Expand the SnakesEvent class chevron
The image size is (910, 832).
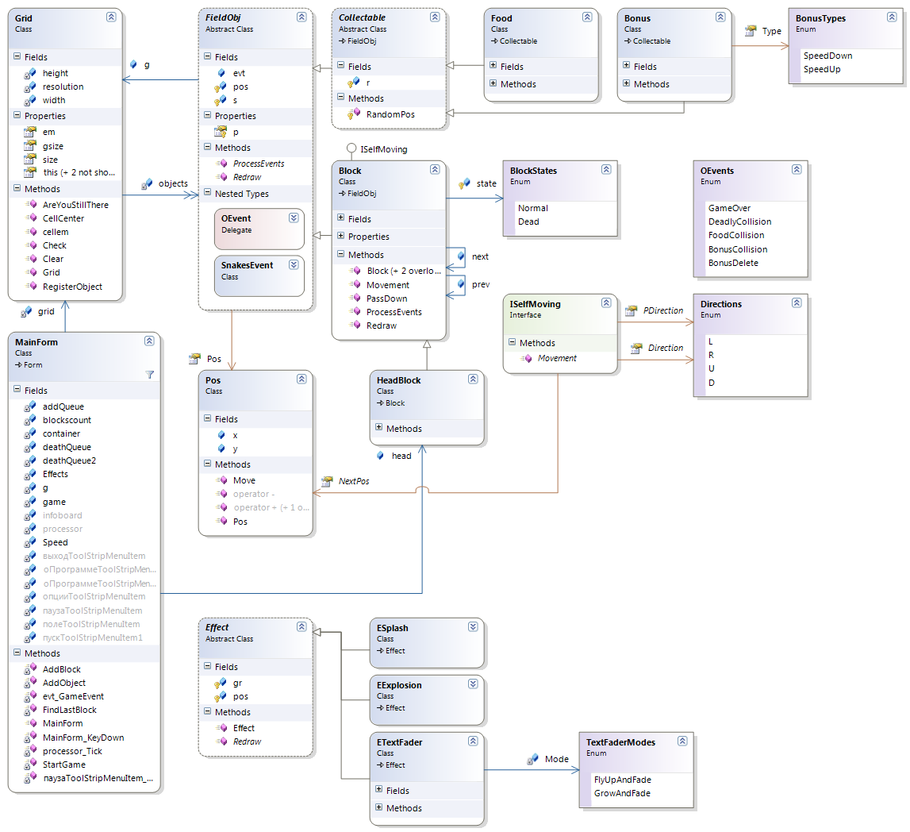294,264
